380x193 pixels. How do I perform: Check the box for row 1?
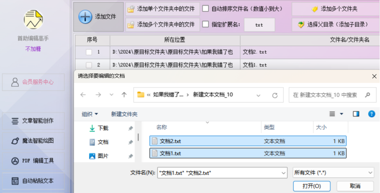click(89, 52)
